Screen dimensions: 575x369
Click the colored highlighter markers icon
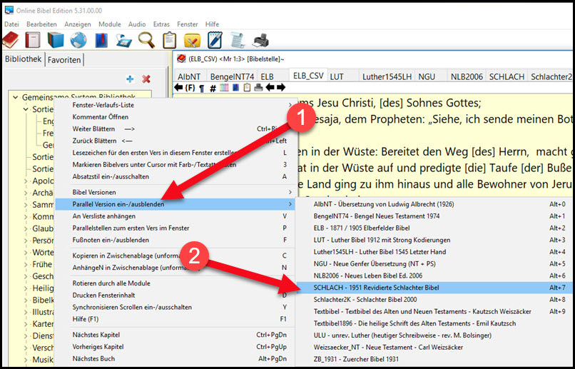pos(224,88)
